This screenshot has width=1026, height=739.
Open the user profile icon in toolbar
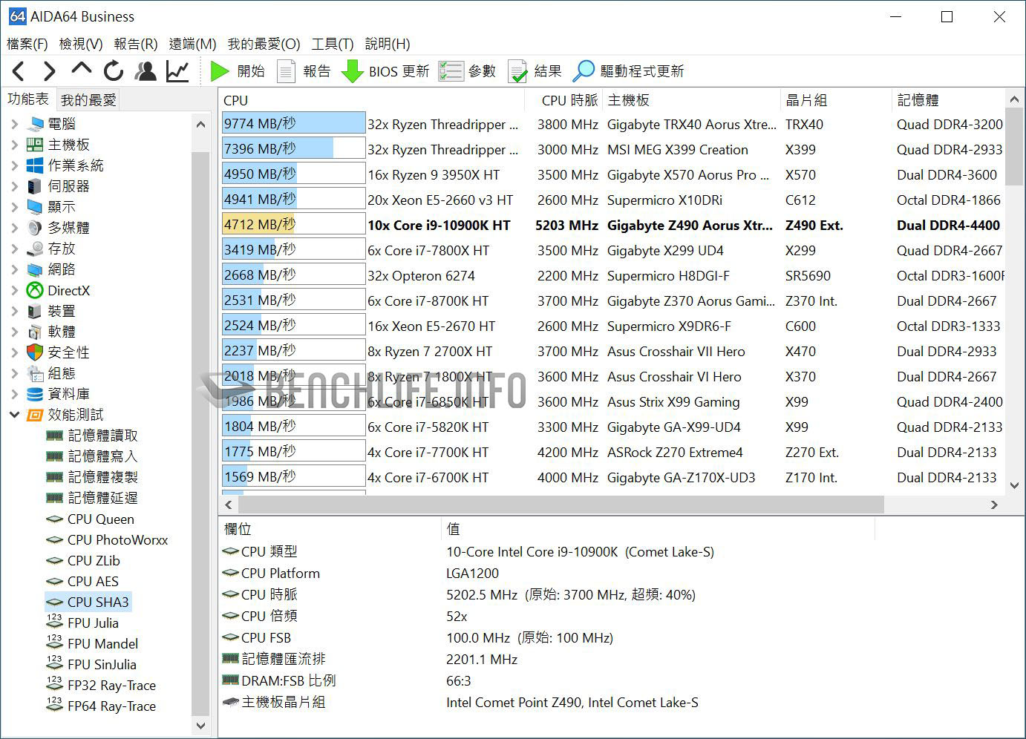point(146,71)
